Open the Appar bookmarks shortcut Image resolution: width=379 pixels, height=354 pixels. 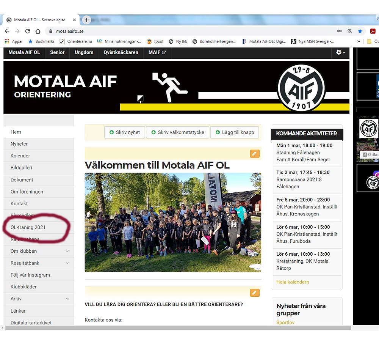14,41
